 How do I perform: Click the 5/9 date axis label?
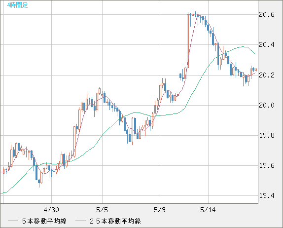(x=160, y=210)
